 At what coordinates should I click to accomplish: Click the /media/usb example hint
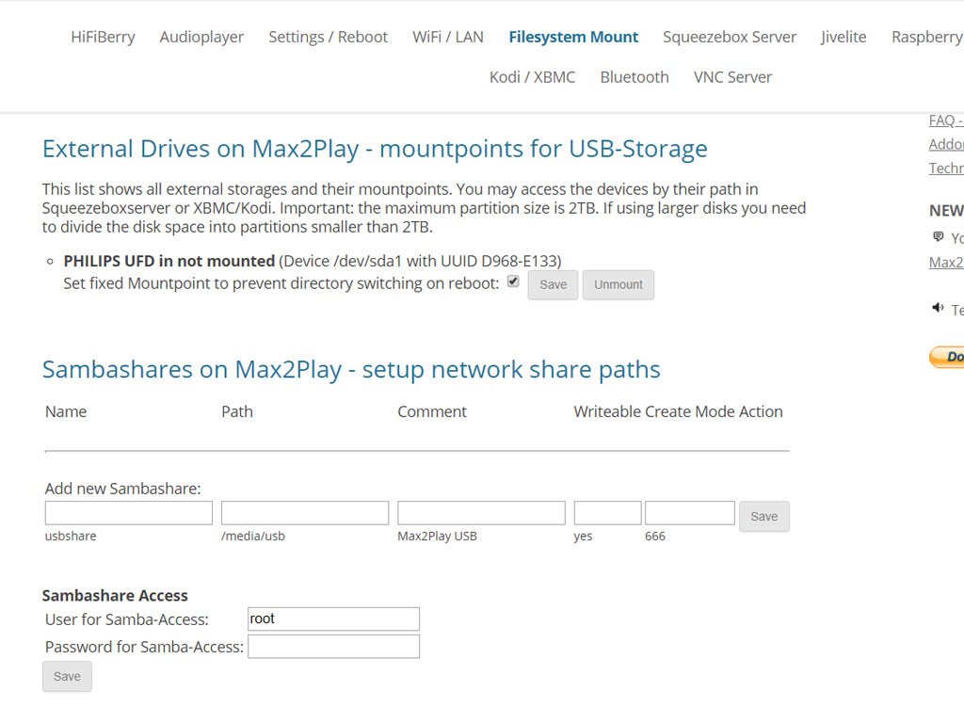[x=253, y=536]
